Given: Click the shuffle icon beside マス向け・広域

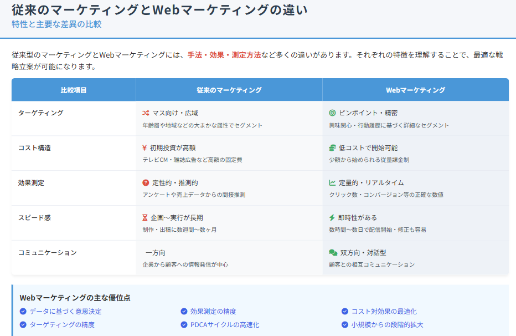Looking at the screenshot, I should (146, 113).
